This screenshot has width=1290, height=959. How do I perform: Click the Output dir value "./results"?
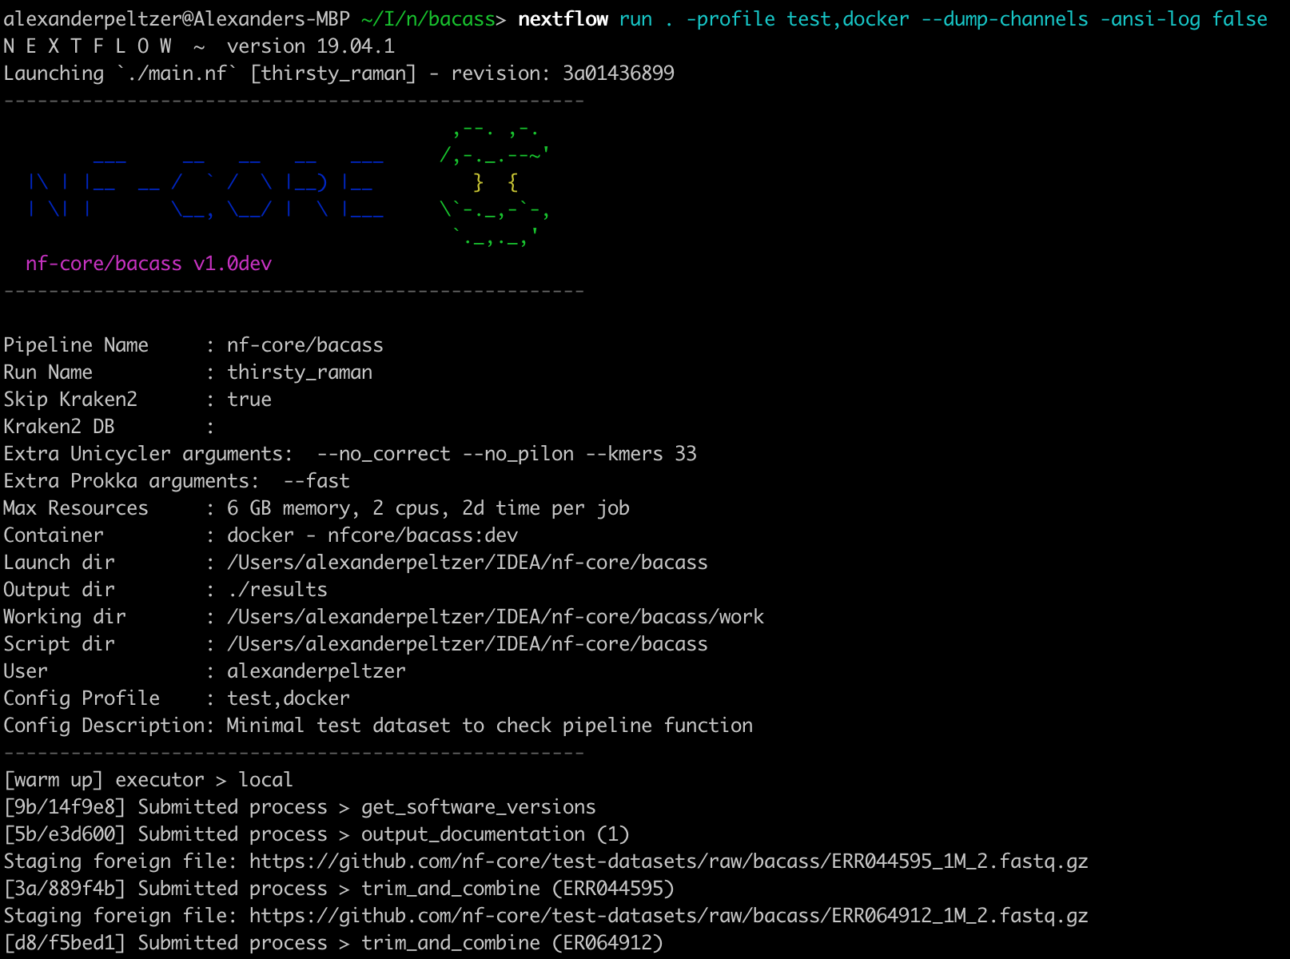(x=277, y=590)
